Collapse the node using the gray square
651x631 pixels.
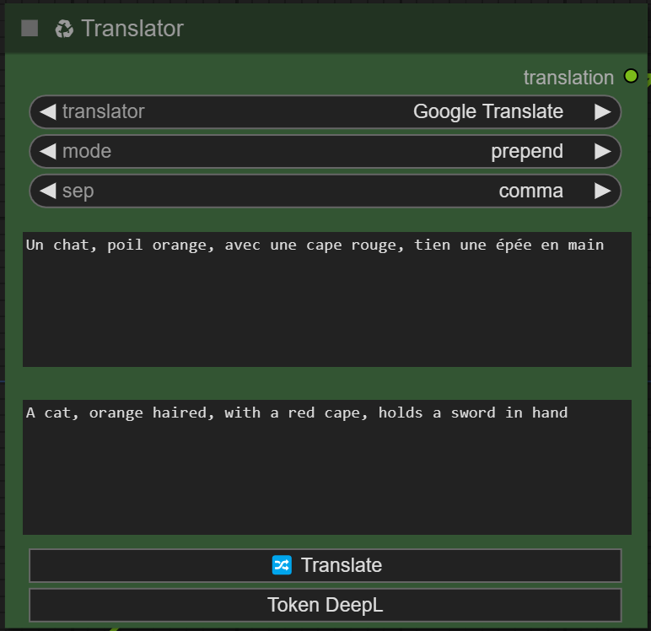click(30, 29)
